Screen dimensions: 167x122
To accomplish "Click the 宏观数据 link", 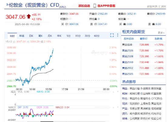I will pyautogui.click(x=156, y=109).
